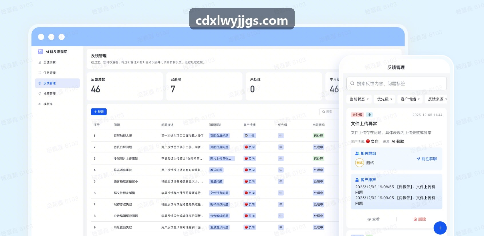Select 反馈管理 in the sidebar

(57, 83)
